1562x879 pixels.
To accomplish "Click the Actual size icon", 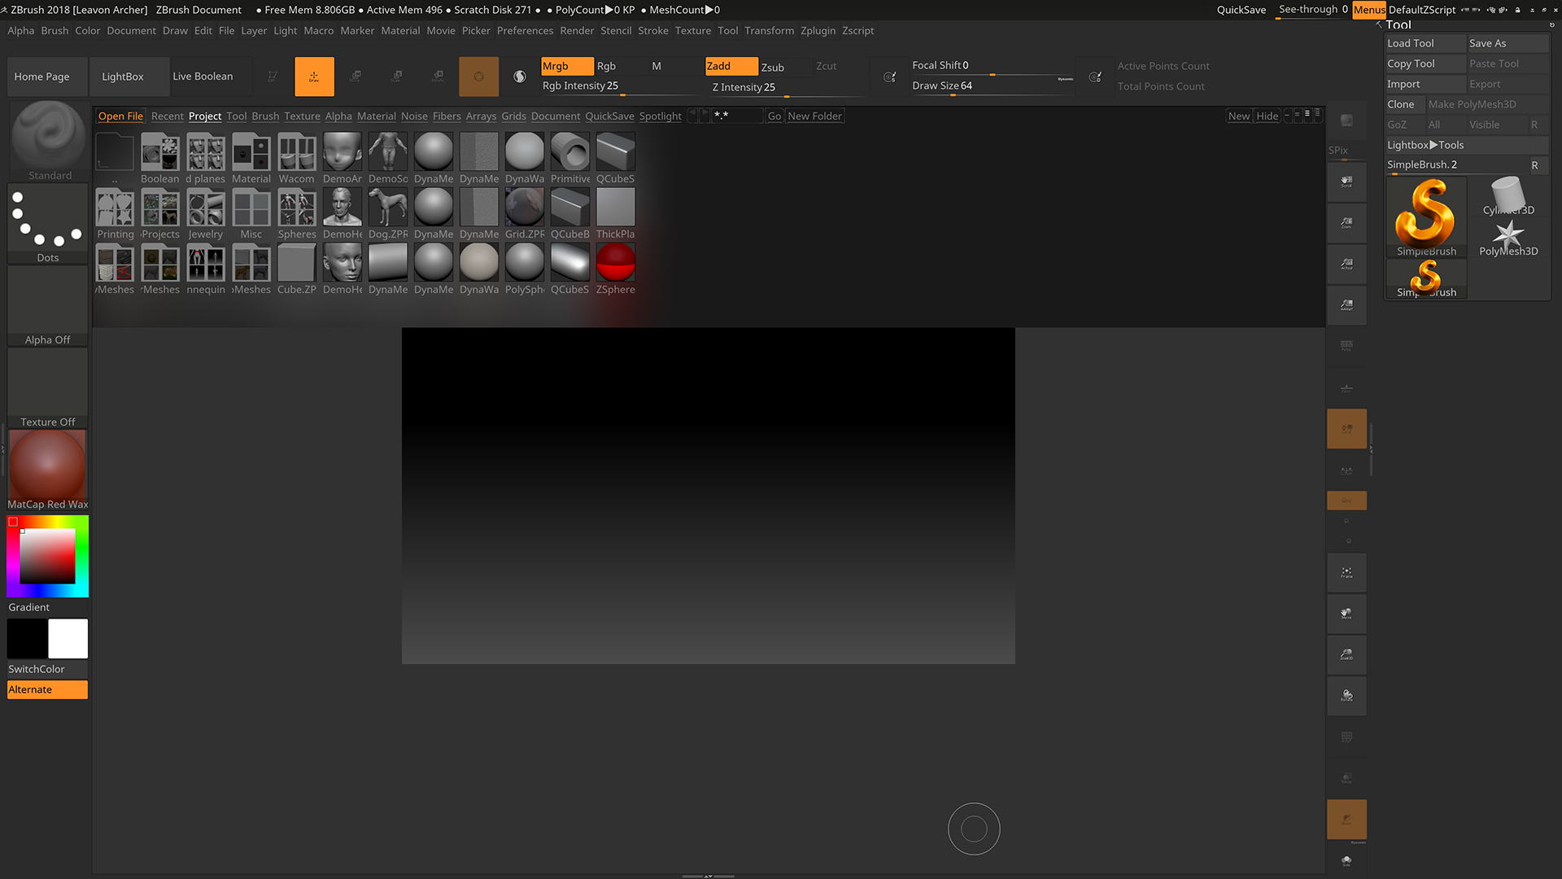I will coord(1346,264).
